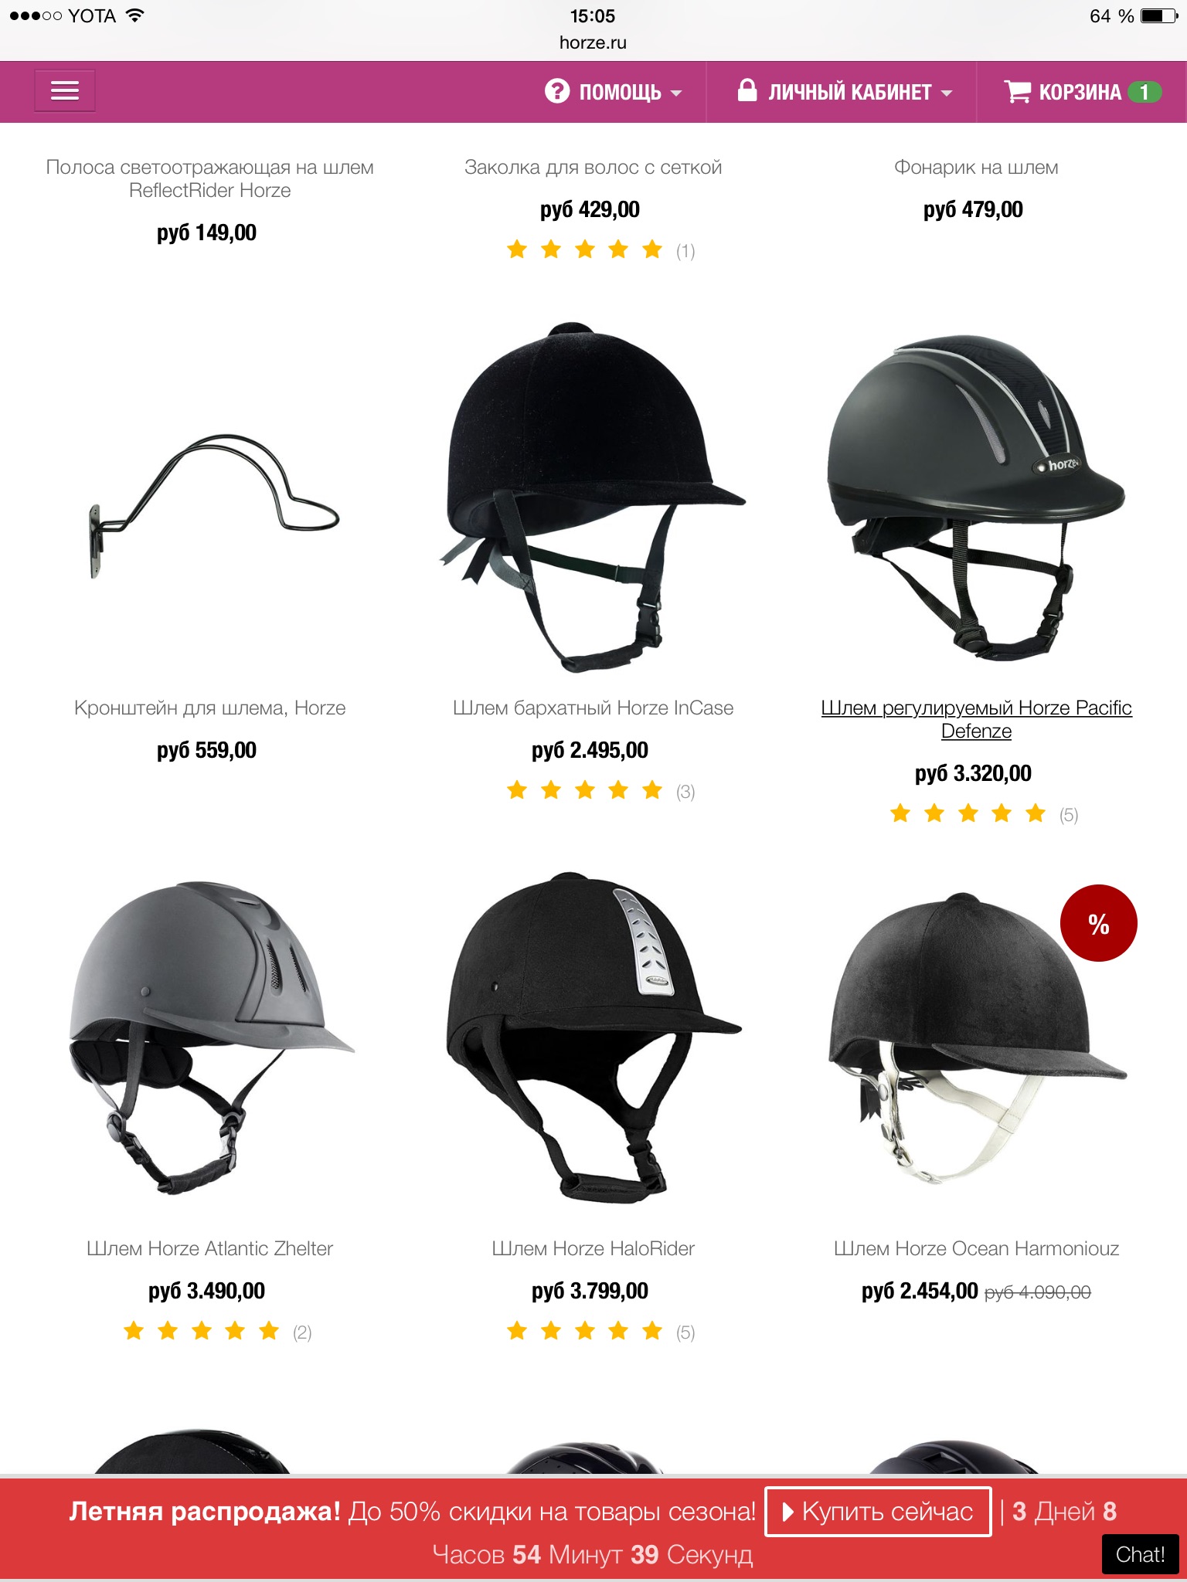Open the hamburger menu button
The height and width of the screenshot is (1582, 1187).
click(65, 91)
